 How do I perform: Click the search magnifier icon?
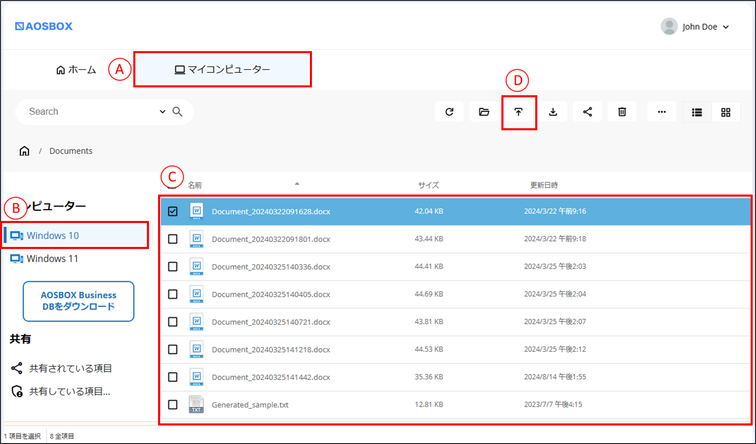[177, 111]
